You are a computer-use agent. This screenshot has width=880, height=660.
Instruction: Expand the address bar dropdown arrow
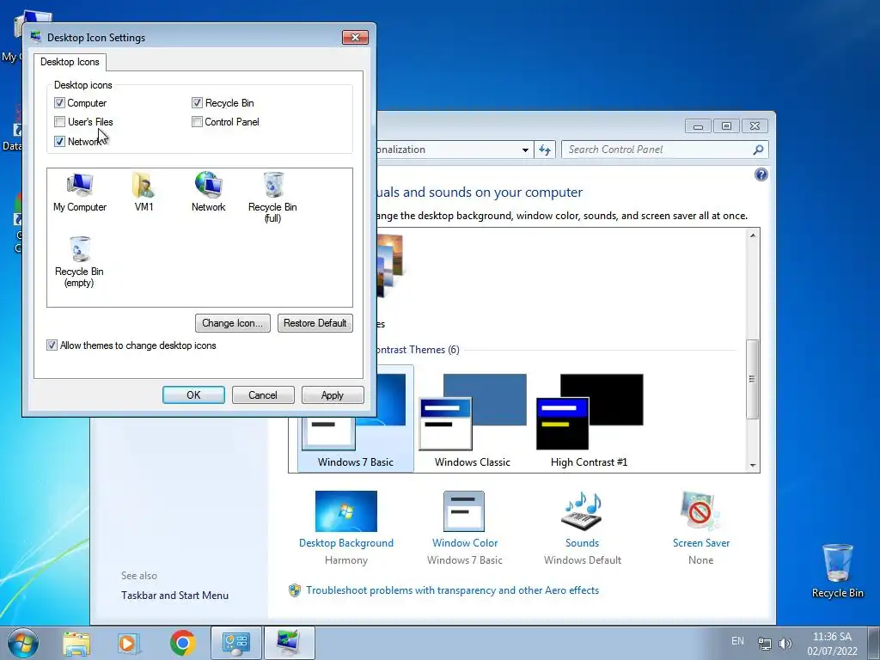point(525,150)
